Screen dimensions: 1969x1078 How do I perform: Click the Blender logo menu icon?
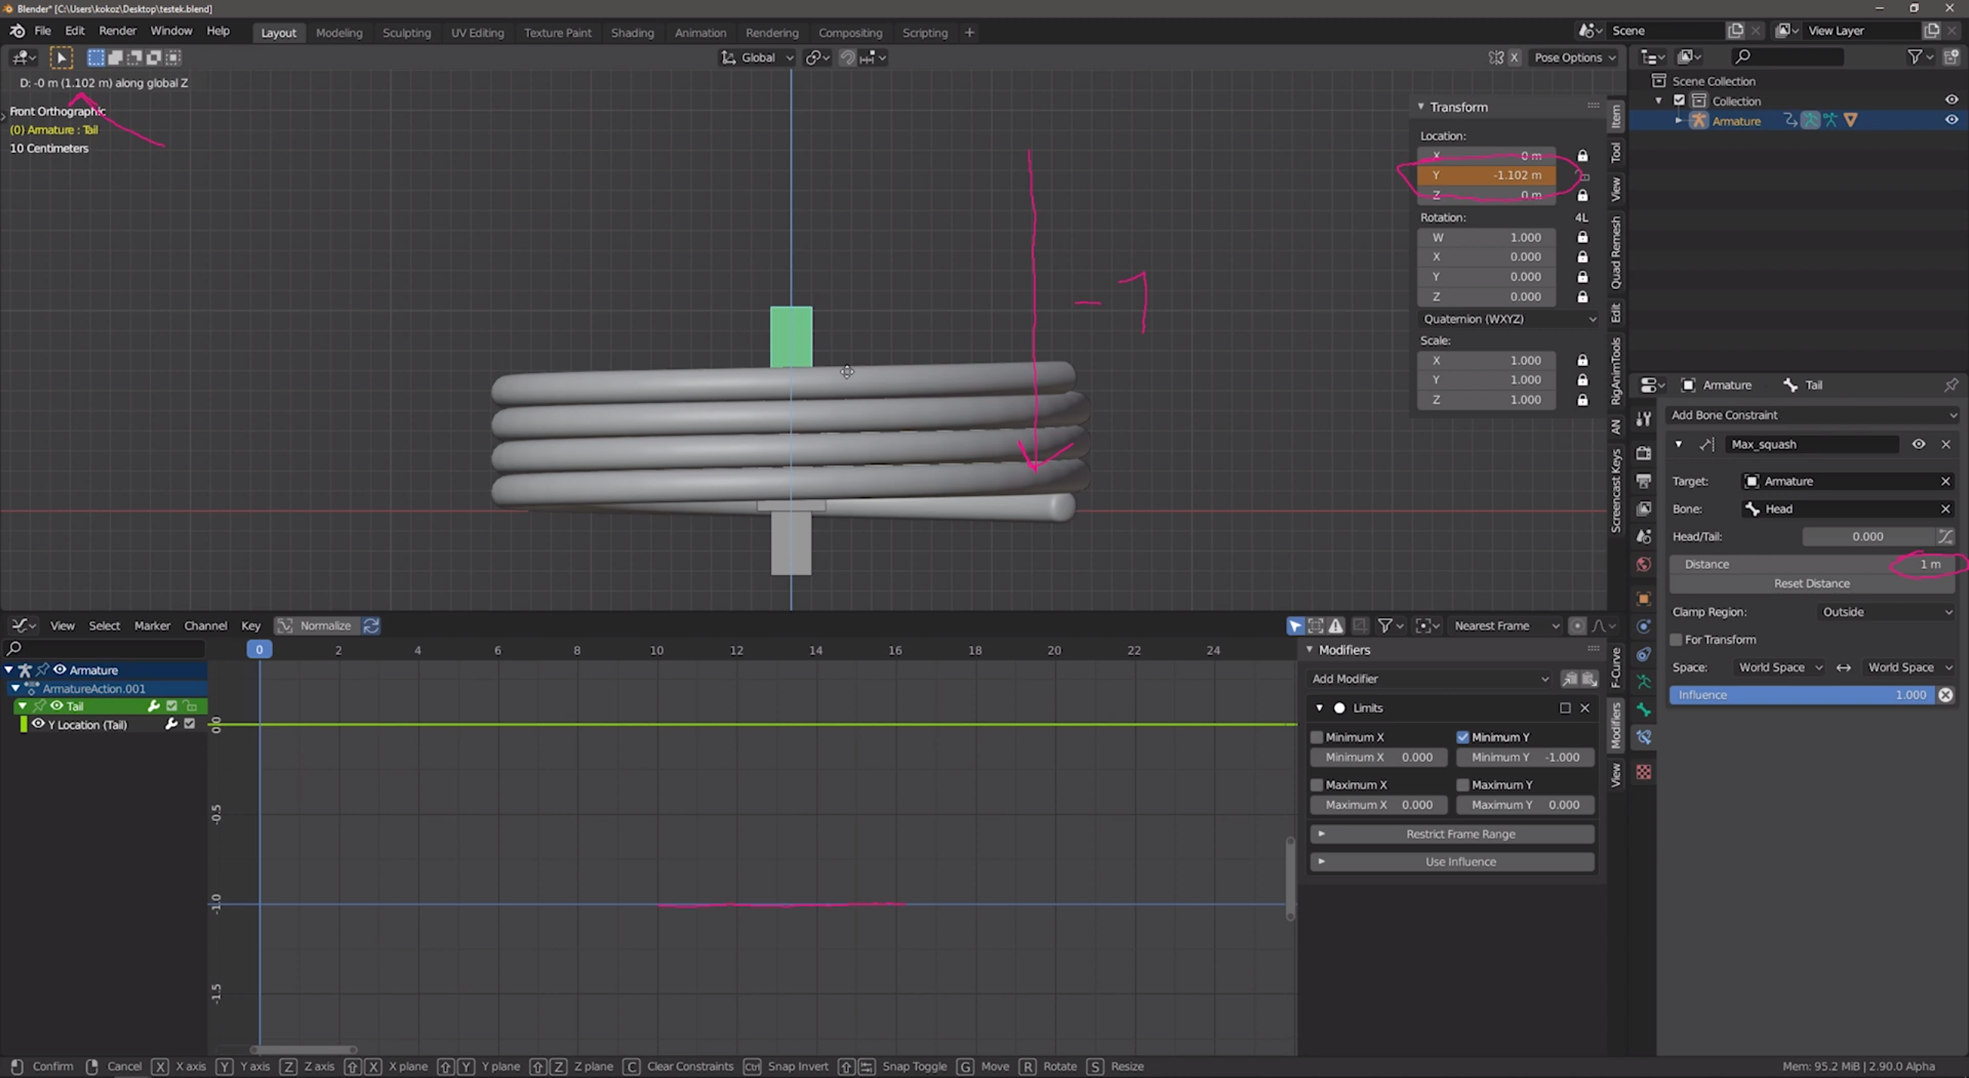tap(17, 31)
